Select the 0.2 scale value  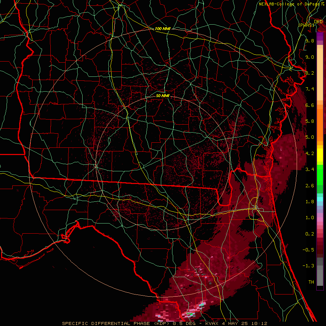[310, 234]
